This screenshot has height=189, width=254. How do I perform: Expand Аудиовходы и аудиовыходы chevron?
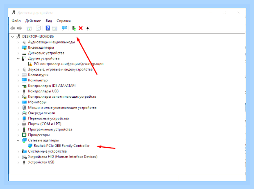(18, 43)
